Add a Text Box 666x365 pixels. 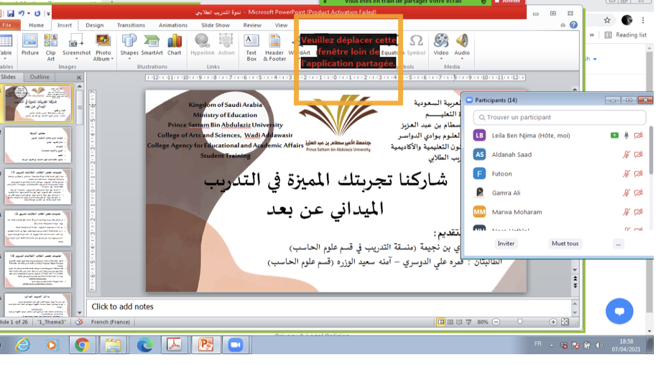[251, 44]
